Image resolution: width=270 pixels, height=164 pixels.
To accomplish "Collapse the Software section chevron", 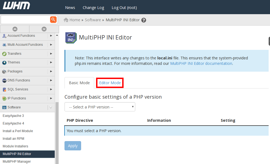I will (x=51, y=107).
